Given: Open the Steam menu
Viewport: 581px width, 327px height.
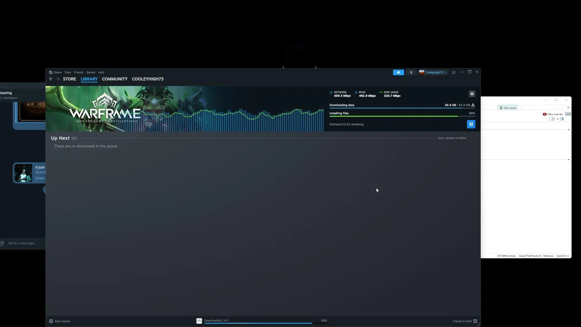Looking at the screenshot, I should coord(58,72).
